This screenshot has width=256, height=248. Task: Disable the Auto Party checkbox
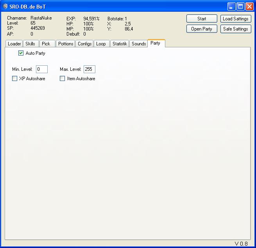pos(21,53)
